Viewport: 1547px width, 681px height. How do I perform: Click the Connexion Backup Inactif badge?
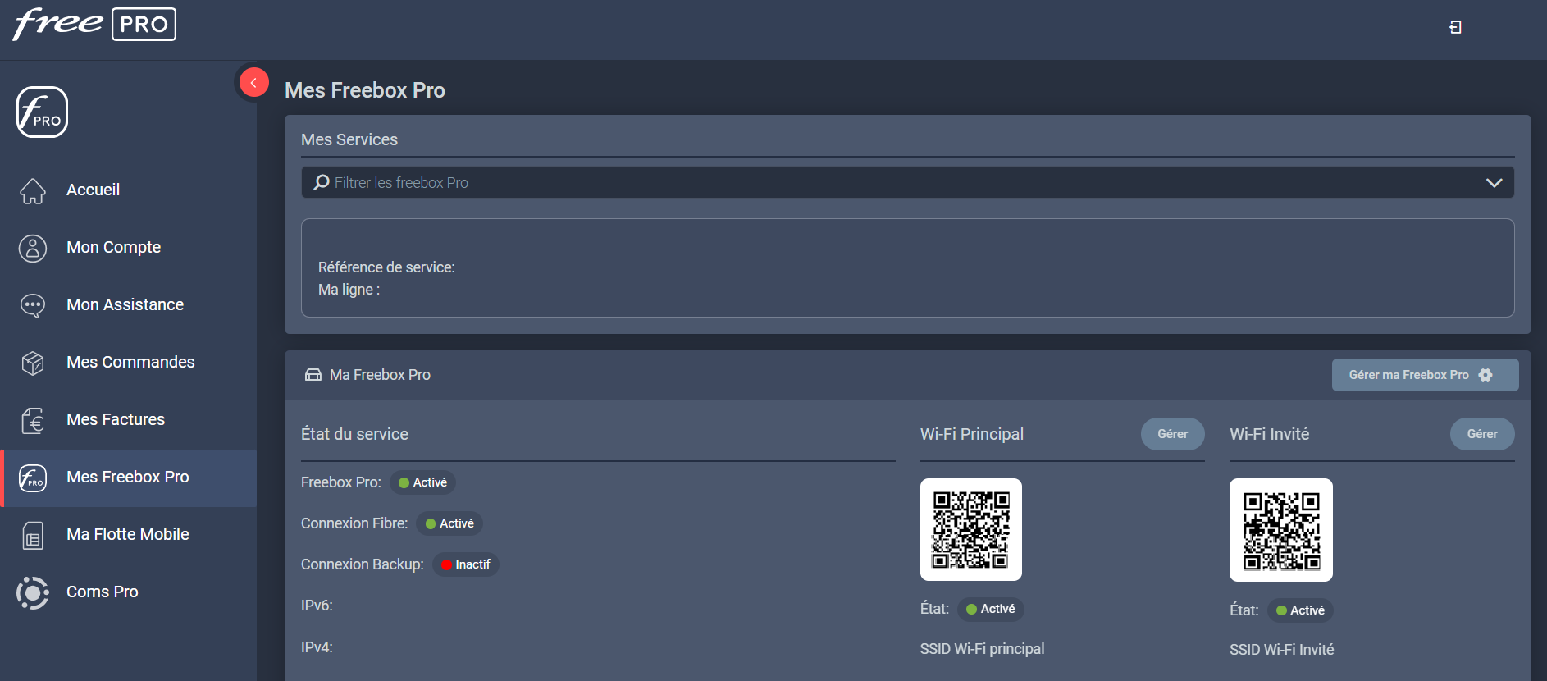coord(465,564)
